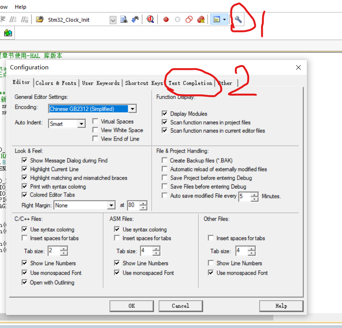Image resolution: width=342 pixels, height=328 pixels.
Task: Switch to the Shortcut Keys tab
Action: [x=144, y=83]
